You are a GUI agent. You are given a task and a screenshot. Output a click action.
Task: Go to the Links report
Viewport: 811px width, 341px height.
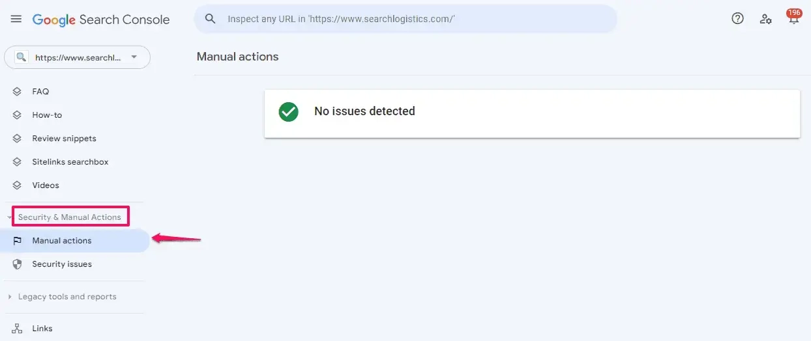(x=42, y=329)
